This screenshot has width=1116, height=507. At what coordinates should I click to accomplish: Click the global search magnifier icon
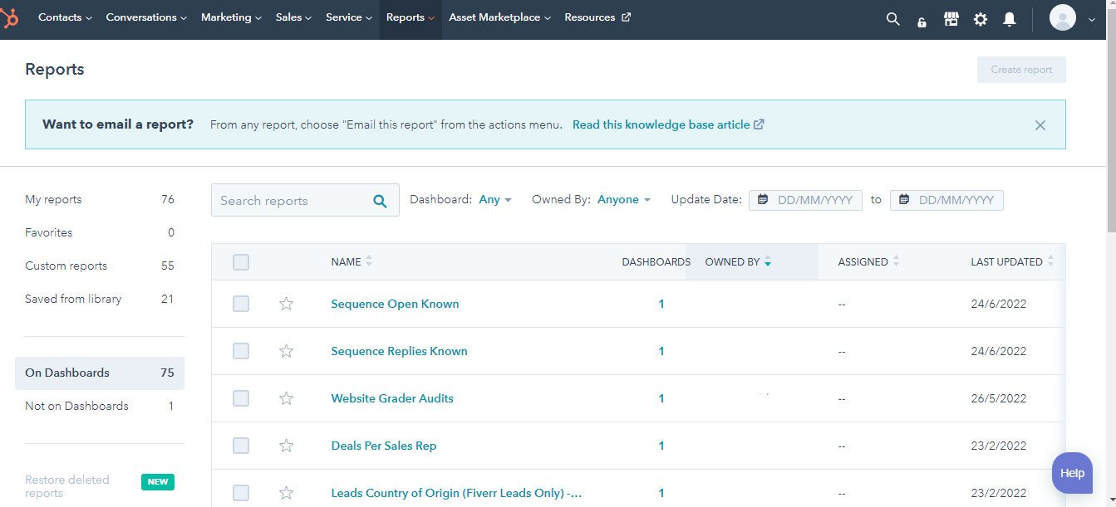[x=892, y=18]
